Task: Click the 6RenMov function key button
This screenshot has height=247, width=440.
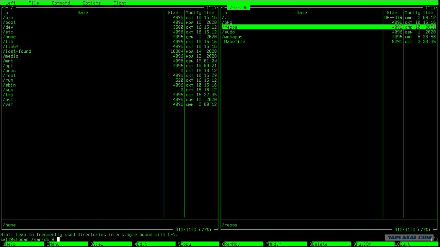Action: pos(242,244)
